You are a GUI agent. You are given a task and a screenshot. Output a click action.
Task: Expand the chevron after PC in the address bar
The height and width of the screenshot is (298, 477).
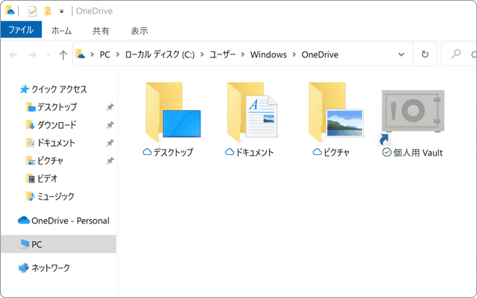[118, 54]
